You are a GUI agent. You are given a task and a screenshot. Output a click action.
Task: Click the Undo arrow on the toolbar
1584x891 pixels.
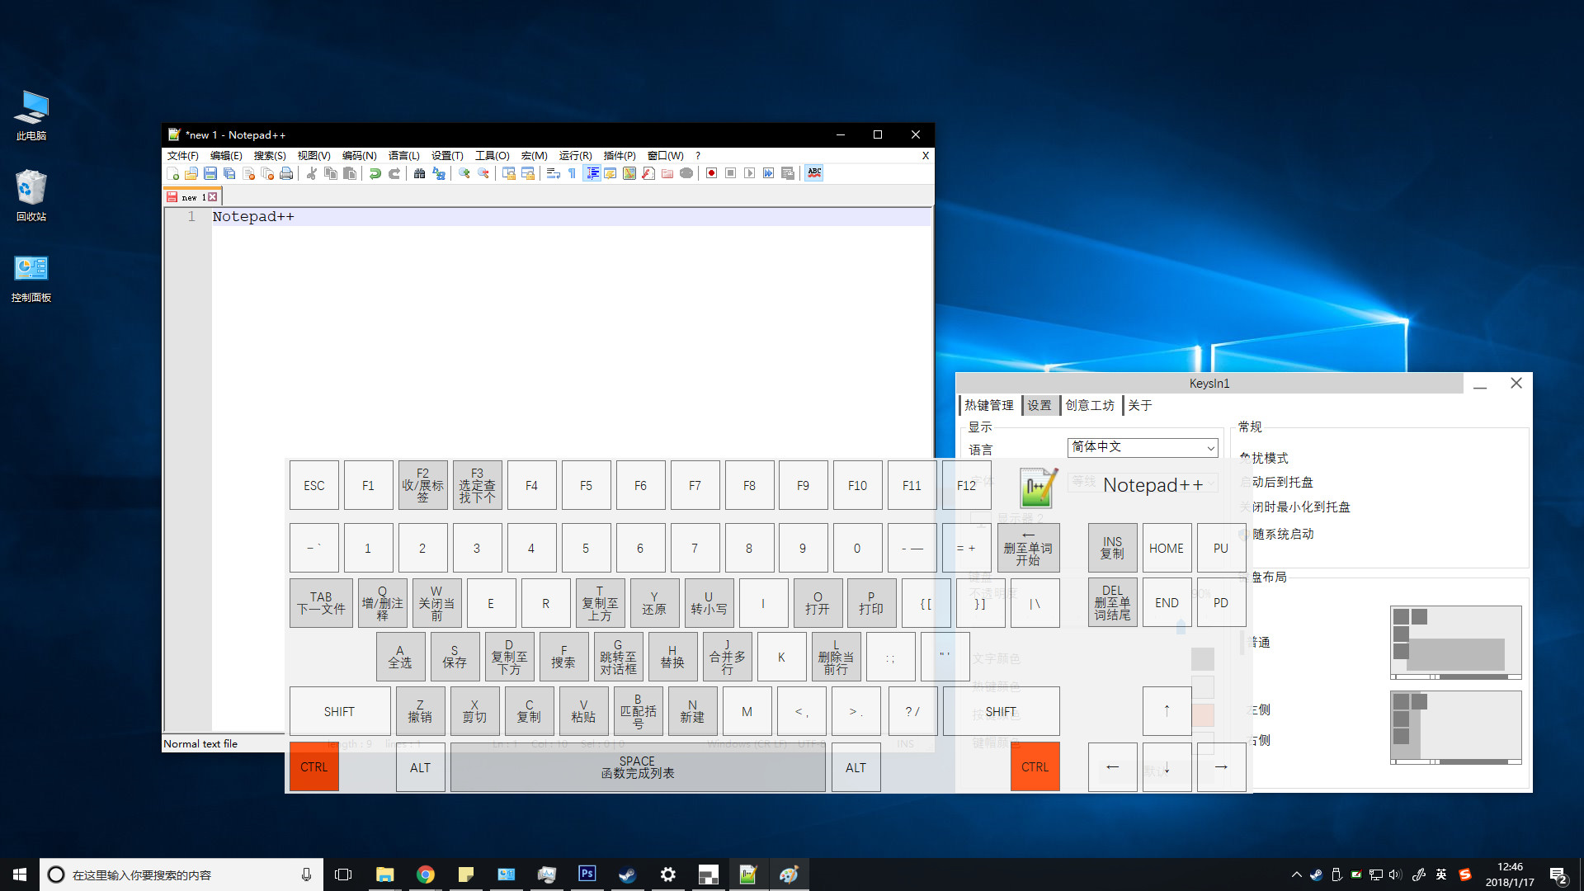(375, 173)
